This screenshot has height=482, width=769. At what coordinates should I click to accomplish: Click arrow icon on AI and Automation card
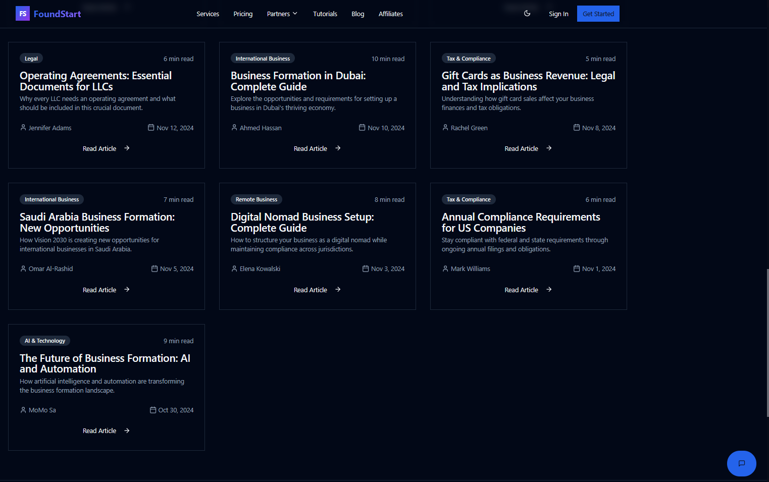(x=127, y=431)
